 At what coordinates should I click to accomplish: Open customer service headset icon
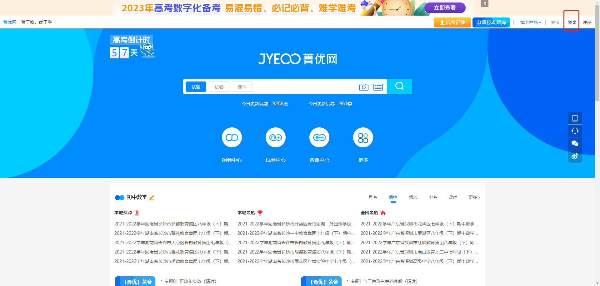pyautogui.click(x=575, y=131)
